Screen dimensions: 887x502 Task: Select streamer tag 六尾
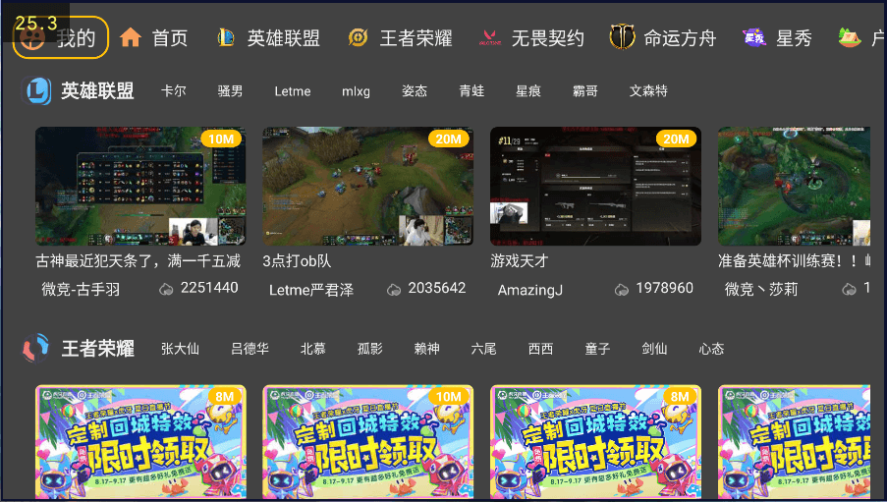pyautogui.click(x=483, y=349)
